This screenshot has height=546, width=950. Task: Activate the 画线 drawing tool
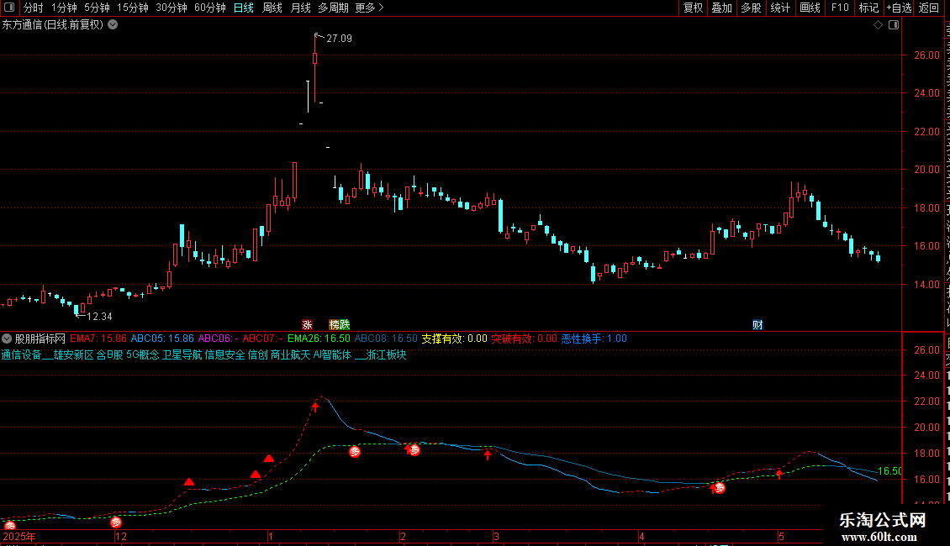pos(810,8)
